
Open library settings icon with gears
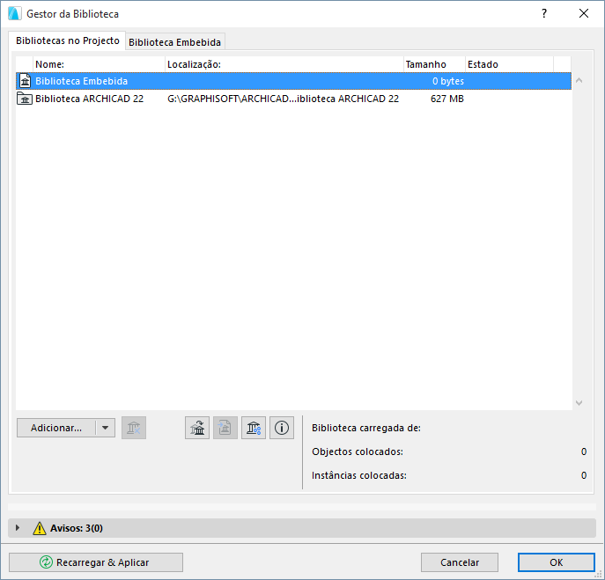(254, 428)
